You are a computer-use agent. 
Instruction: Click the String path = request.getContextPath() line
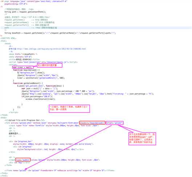[25, 12]
